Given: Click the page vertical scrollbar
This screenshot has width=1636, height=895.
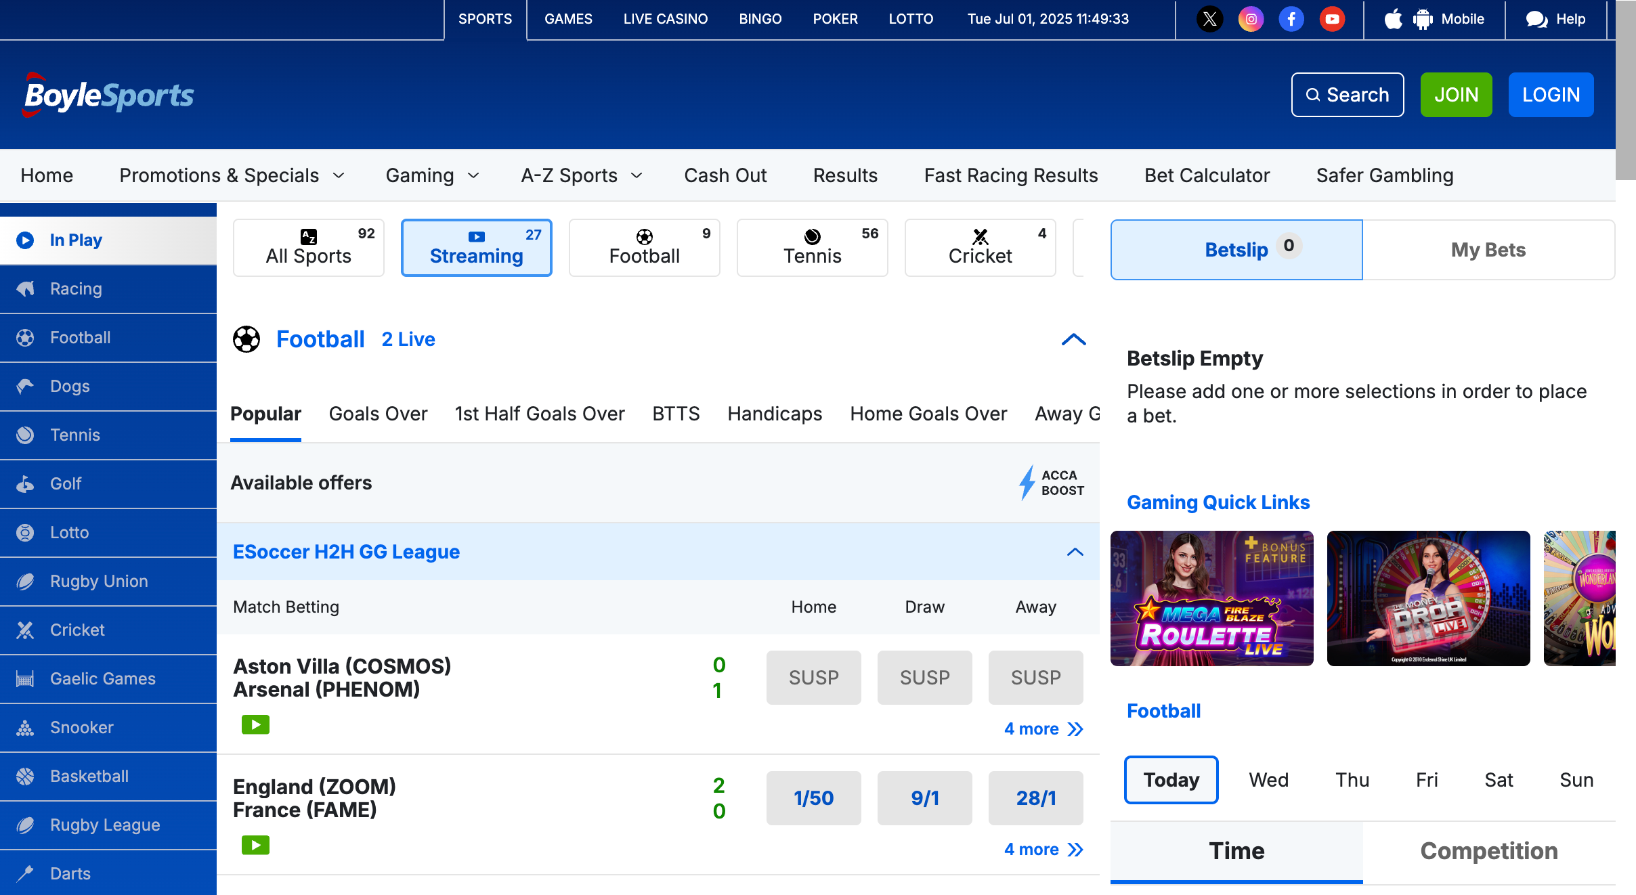Looking at the screenshot, I should tap(1626, 89).
